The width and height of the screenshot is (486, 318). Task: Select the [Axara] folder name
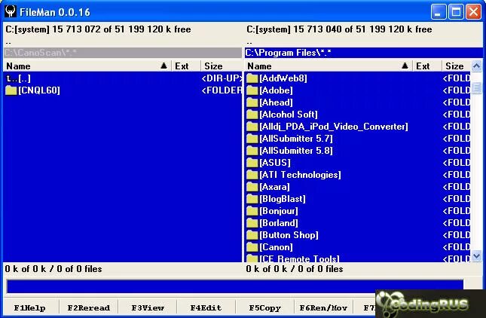(x=274, y=187)
